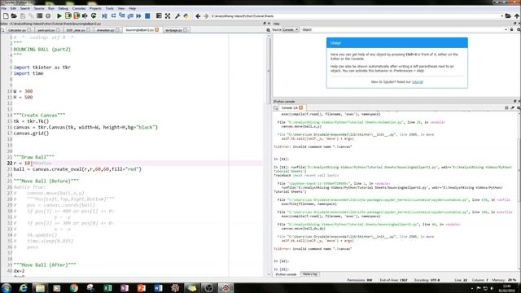Open Excel from the taskbar
The image size is (521, 293).
point(107,287)
